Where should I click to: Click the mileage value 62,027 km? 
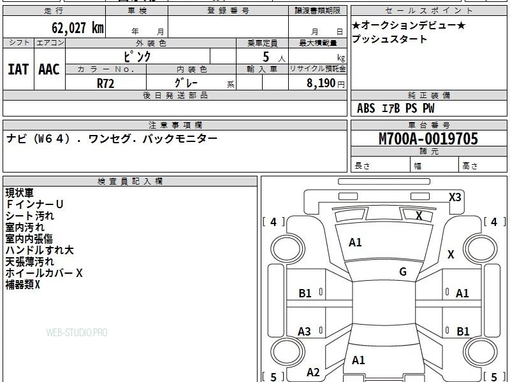(78, 27)
